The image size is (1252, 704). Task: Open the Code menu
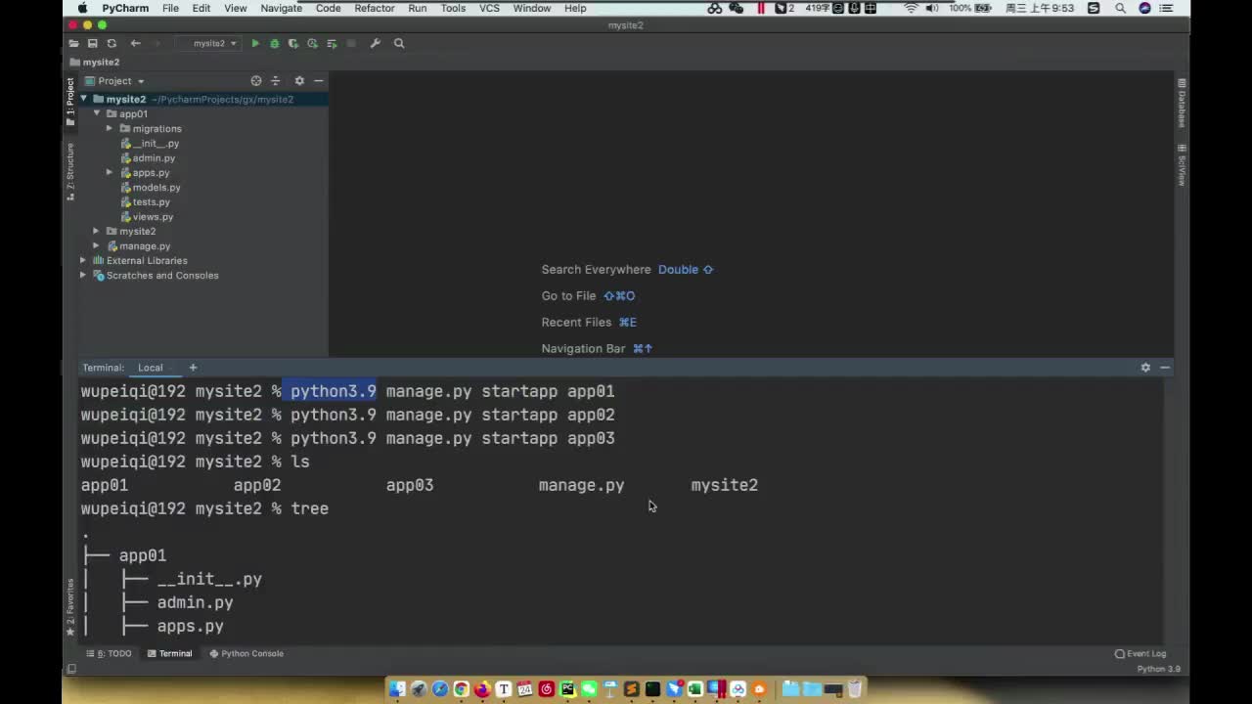[329, 8]
